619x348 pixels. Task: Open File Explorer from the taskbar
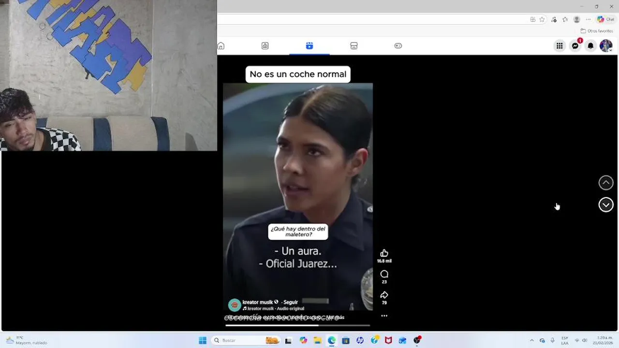[317, 340]
